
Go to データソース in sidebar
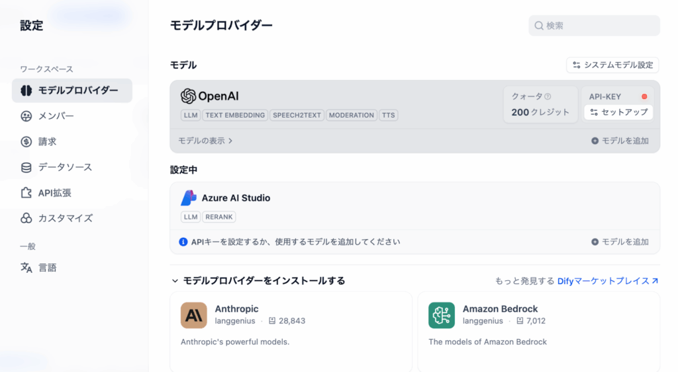pyautogui.click(x=65, y=167)
